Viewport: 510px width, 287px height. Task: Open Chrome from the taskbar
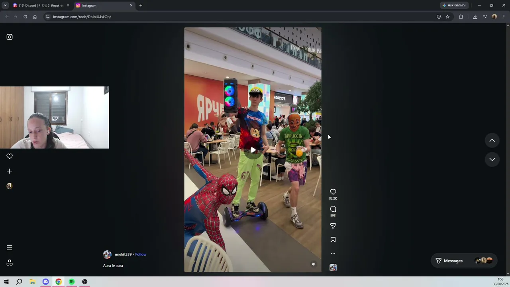tap(59, 282)
